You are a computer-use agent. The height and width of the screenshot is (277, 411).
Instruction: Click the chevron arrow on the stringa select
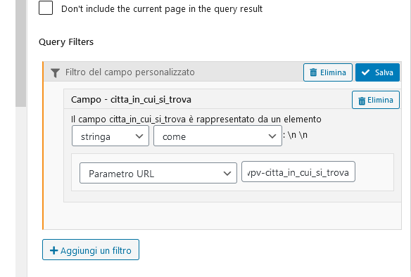139,136
